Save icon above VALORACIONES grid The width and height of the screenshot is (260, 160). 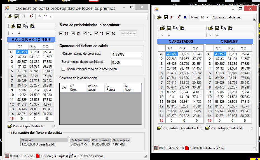[19, 26]
